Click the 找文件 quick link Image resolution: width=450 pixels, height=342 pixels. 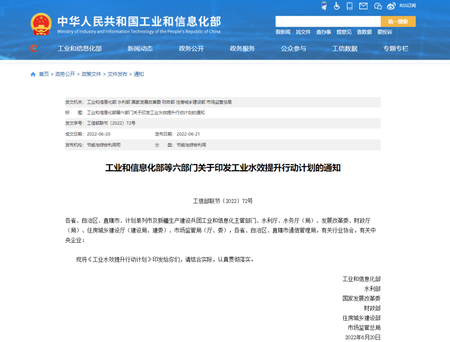tap(303, 32)
